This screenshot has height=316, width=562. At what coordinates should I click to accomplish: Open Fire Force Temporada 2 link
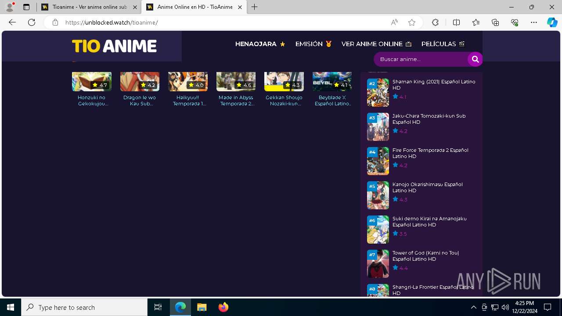[430, 153]
